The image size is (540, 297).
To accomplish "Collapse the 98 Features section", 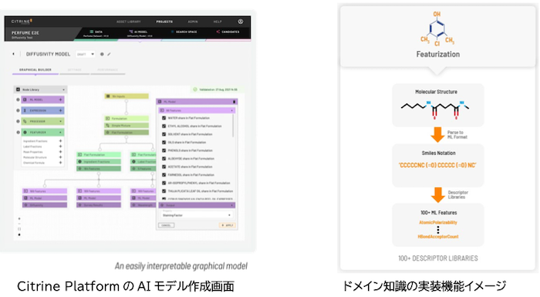I will 231,110.
